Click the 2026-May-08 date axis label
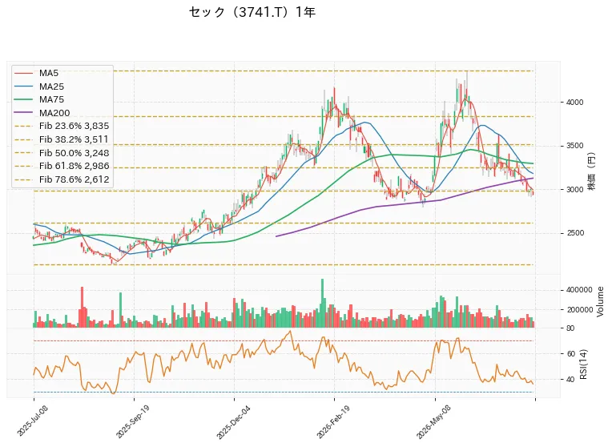The width and height of the screenshot is (612, 447). click(x=433, y=421)
